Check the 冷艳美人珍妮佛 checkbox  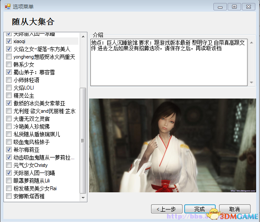pos(9,126)
